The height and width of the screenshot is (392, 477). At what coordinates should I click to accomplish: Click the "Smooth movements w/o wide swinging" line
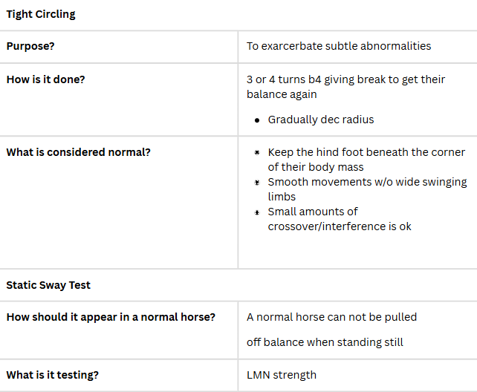click(367, 182)
